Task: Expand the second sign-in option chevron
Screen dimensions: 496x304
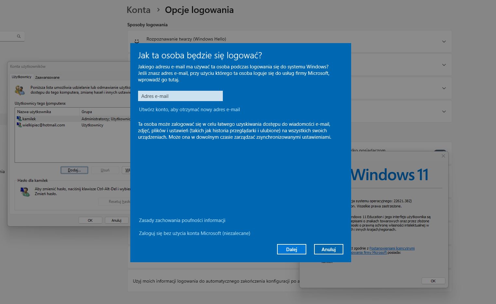Action: (x=444, y=65)
